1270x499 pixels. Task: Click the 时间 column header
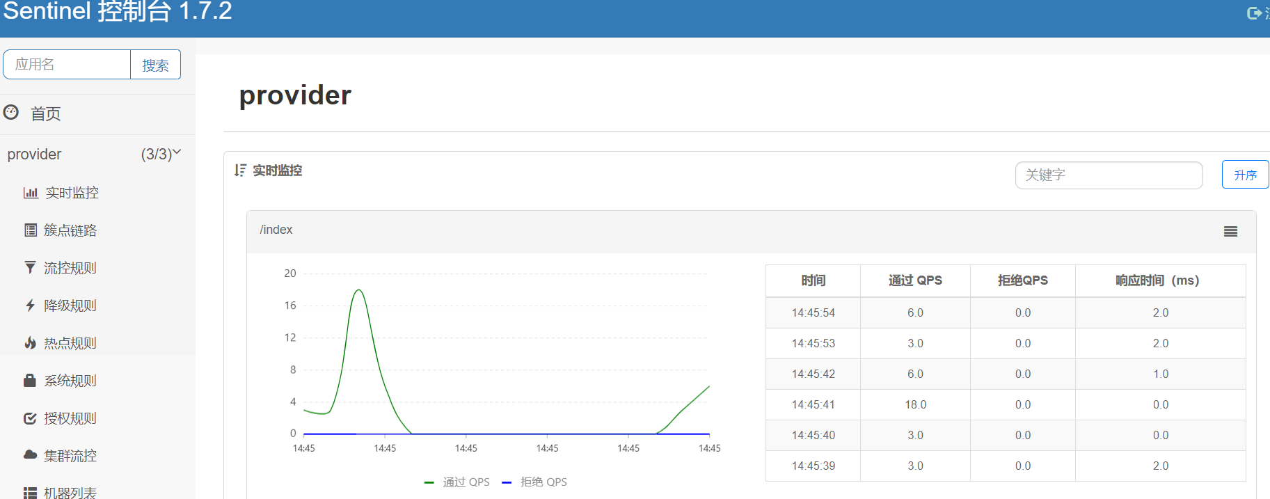point(813,280)
